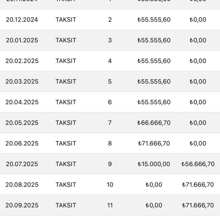Select installment number 6

pos(110,102)
